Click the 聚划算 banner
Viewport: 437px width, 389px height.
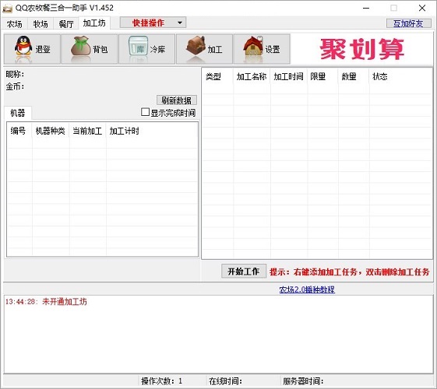pyautogui.click(x=361, y=49)
